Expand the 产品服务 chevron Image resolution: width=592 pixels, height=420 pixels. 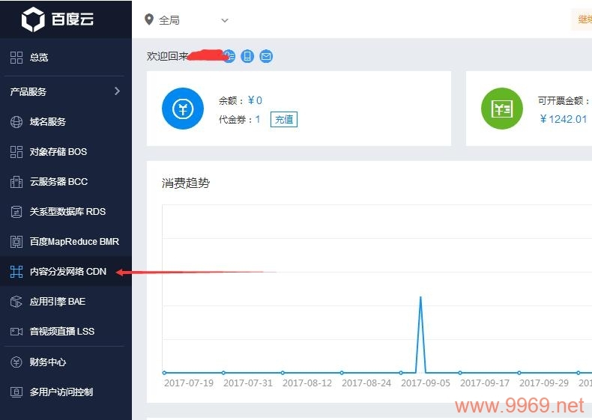pos(117,91)
